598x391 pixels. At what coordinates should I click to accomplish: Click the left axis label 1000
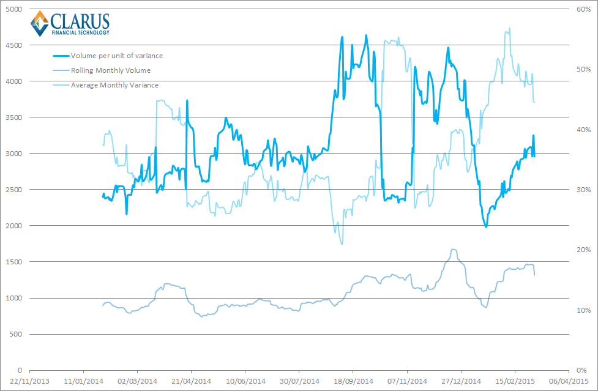click(x=15, y=298)
